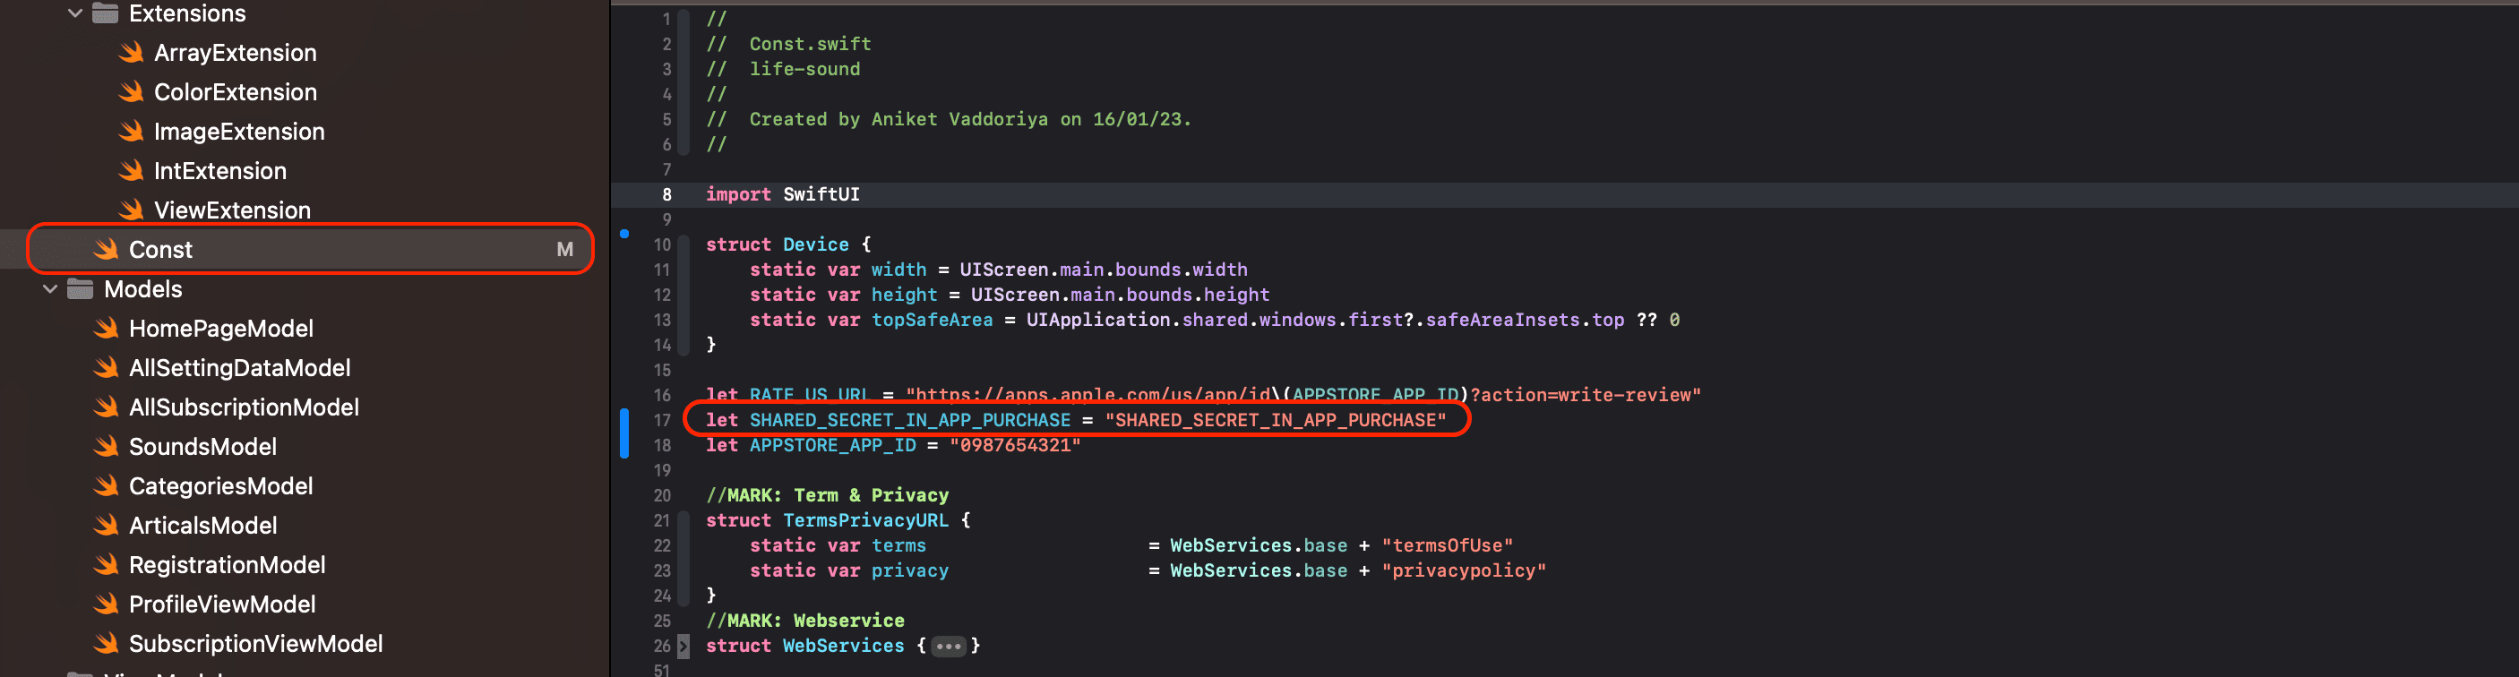Open ViewExtension file in navigator
The image size is (2519, 677).
point(232,210)
